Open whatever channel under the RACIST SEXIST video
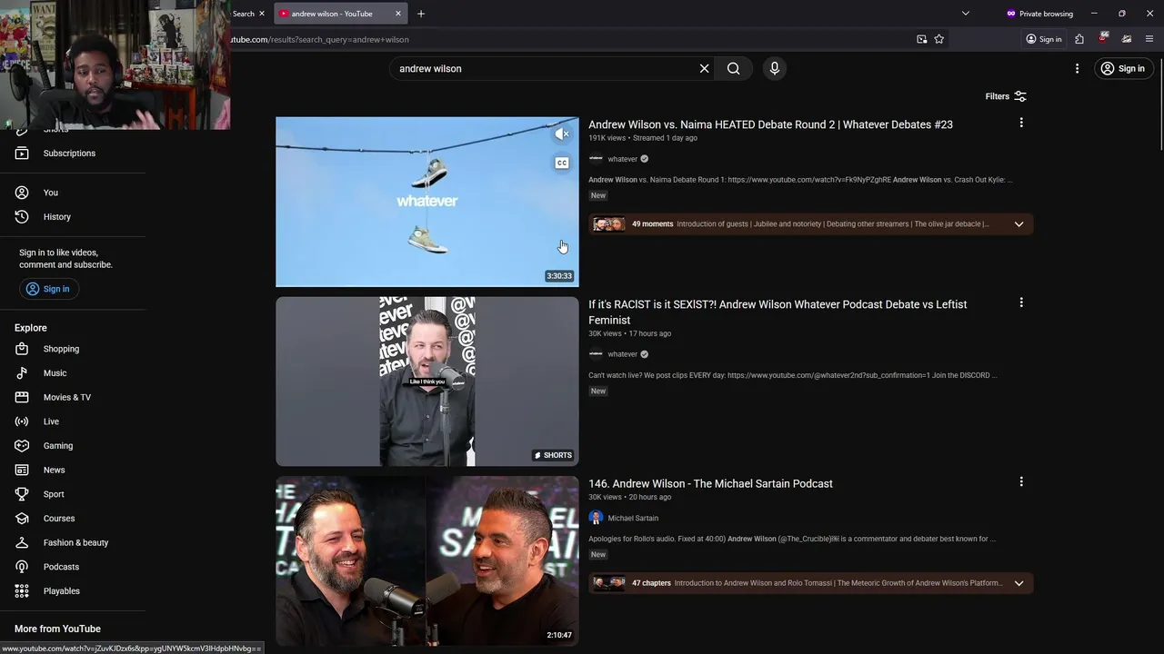Image resolution: width=1164 pixels, height=654 pixels. click(x=623, y=354)
